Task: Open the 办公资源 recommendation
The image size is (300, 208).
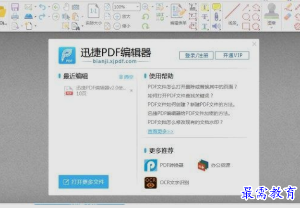Action: tap(214, 165)
